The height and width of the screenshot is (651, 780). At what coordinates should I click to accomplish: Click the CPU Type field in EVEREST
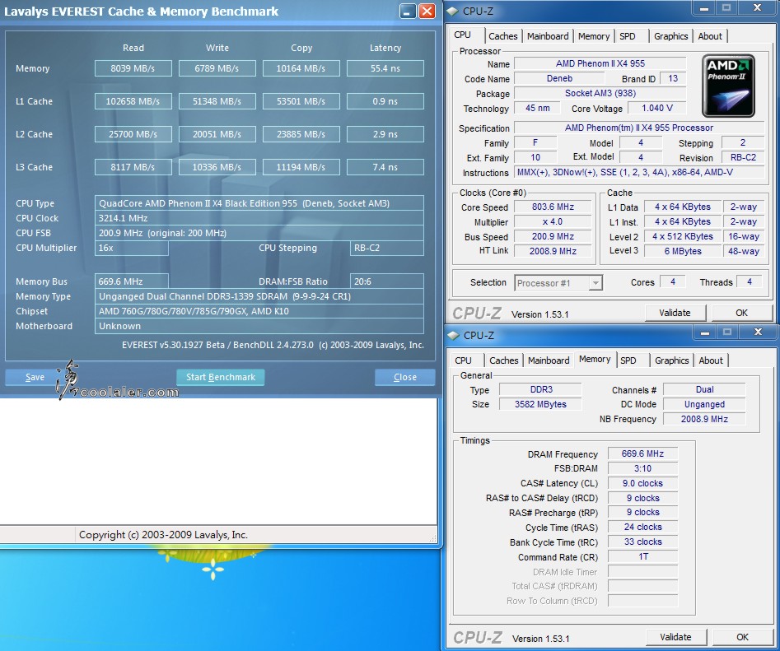pyautogui.click(x=259, y=203)
